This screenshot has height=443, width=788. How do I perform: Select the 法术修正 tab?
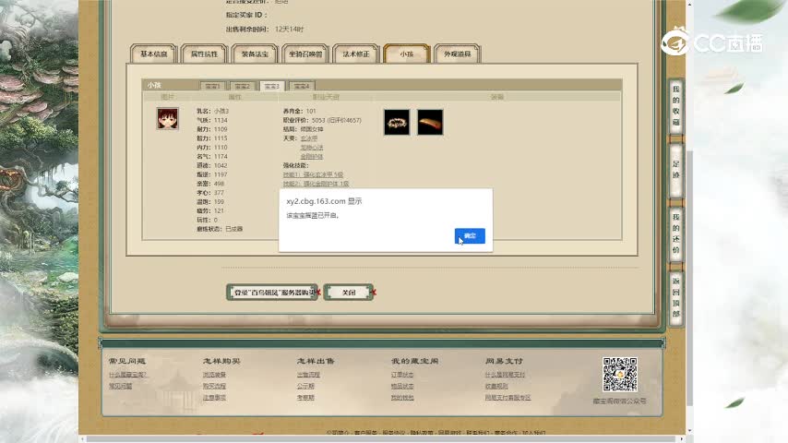pos(356,54)
